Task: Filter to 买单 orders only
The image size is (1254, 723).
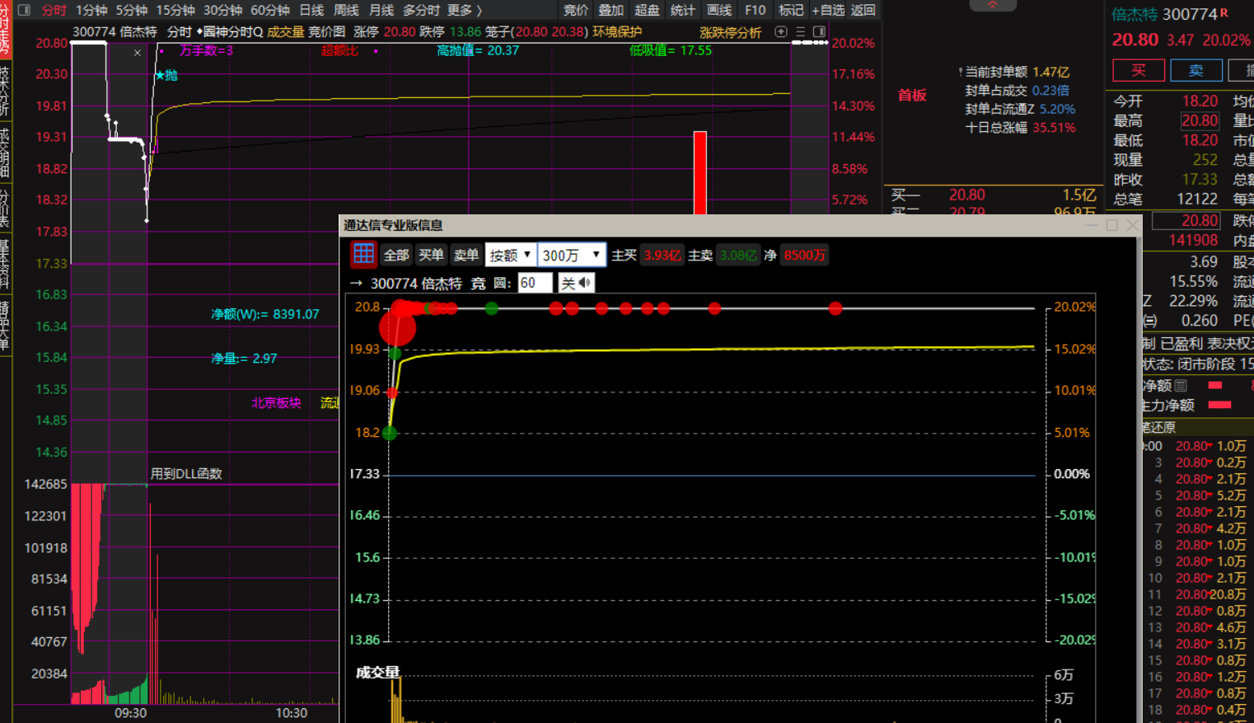Action: coord(431,256)
